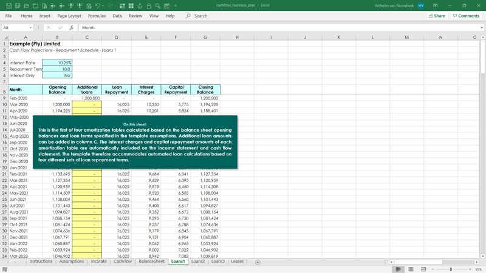Click the Select All corner triangle
486x273 pixels.
coord(5,37)
